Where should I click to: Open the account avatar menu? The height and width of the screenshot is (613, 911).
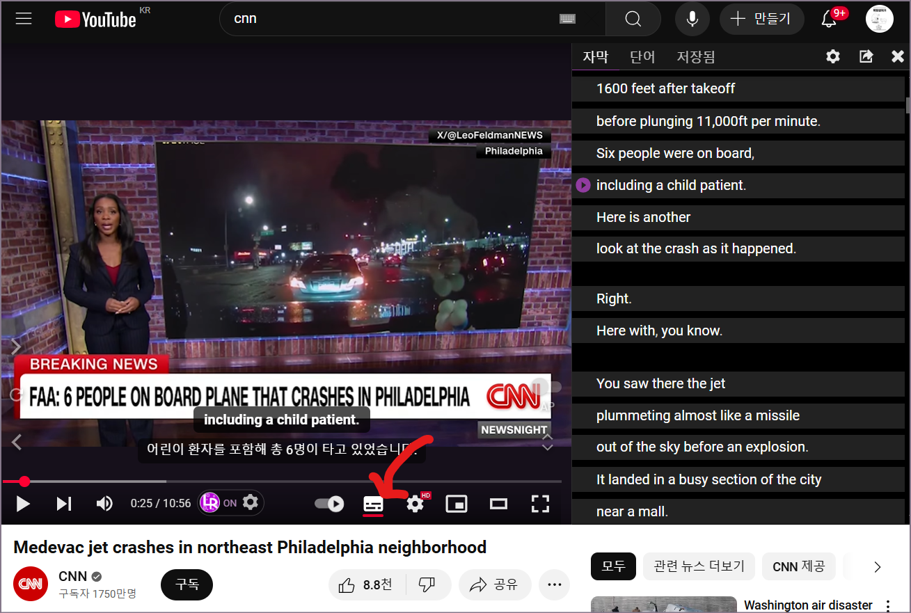coord(880,19)
